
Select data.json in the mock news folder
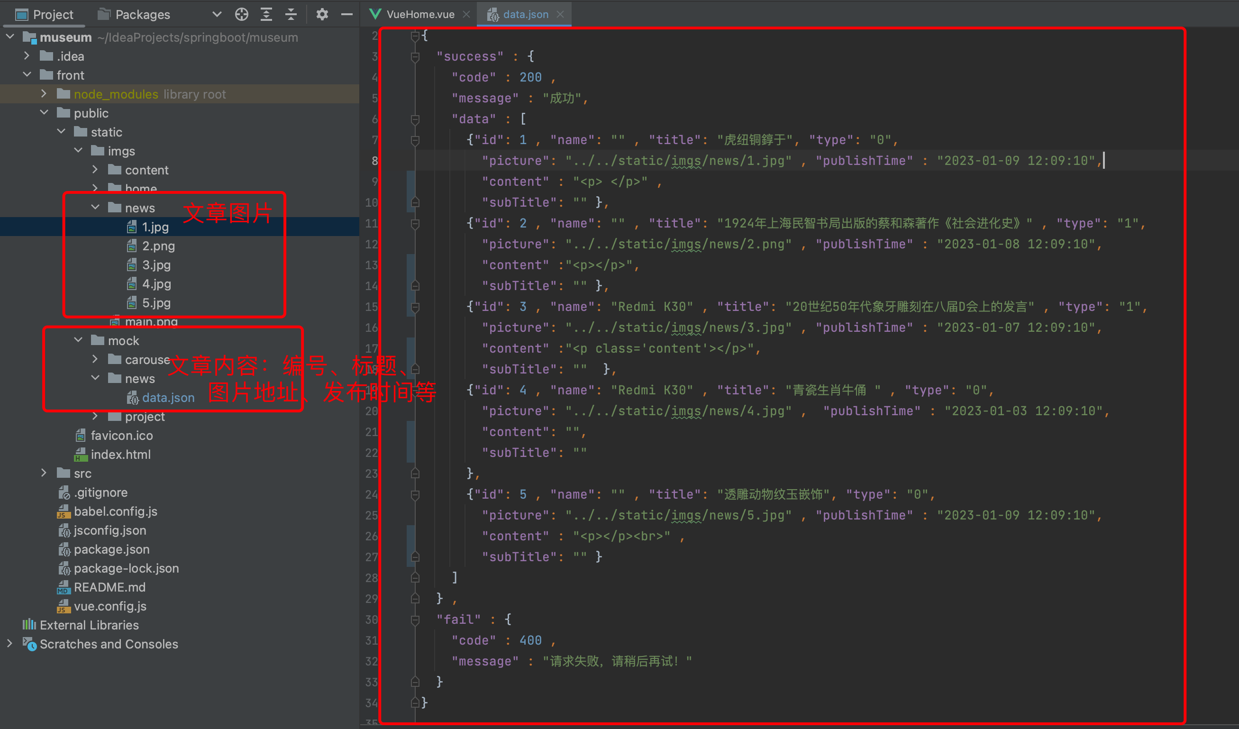pyautogui.click(x=168, y=397)
